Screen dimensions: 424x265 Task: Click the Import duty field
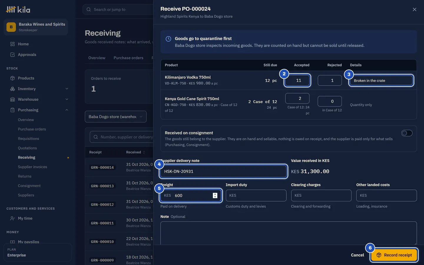click(x=256, y=196)
